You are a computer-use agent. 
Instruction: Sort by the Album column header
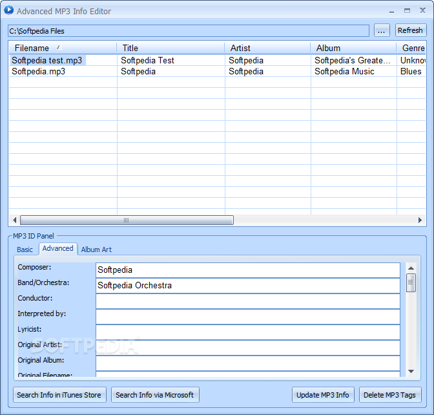point(353,48)
